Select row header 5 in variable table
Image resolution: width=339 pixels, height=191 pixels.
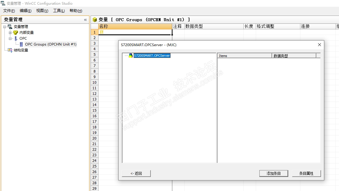(94, 54)
